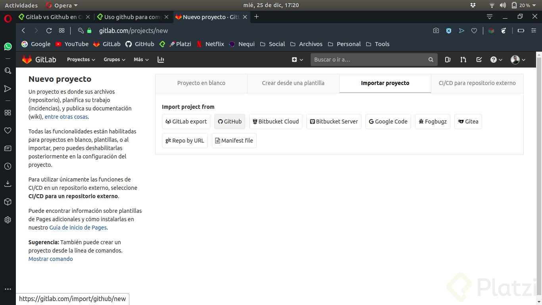Import from Bitbucket Cloud
542x305 pixels.
[x=276, y=122]
